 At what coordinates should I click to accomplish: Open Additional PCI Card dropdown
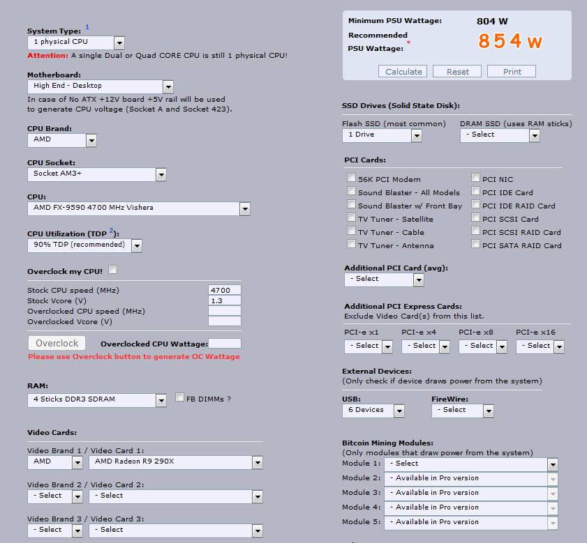384,280
